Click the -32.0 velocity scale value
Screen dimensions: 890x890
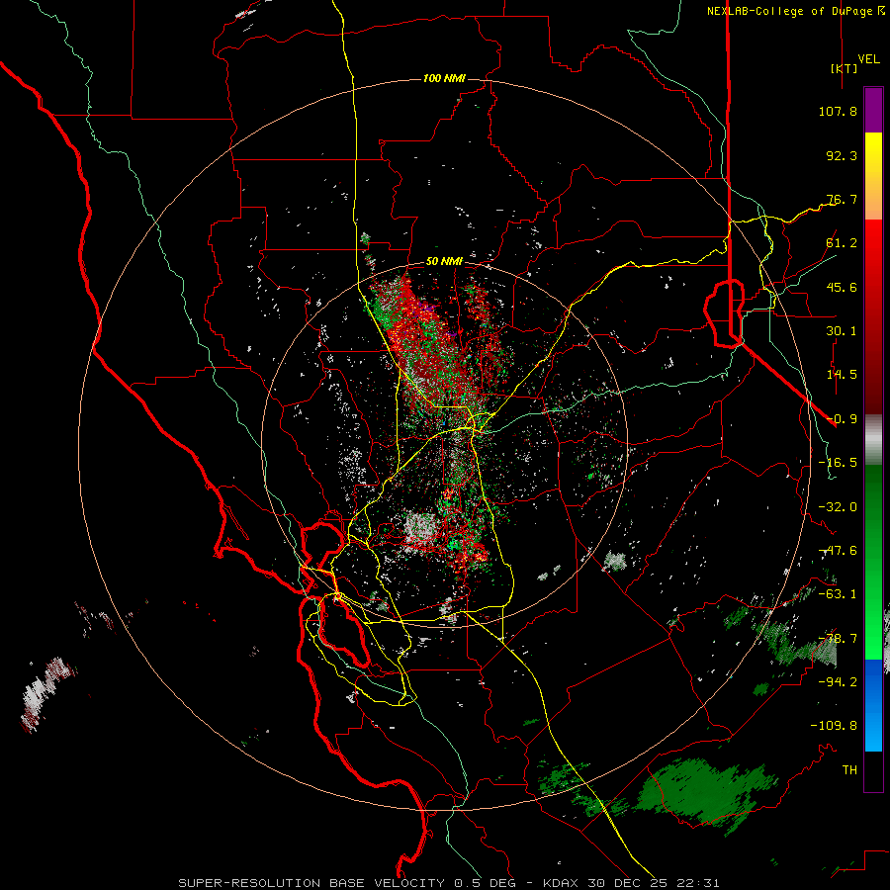click(x=838, y=507)
